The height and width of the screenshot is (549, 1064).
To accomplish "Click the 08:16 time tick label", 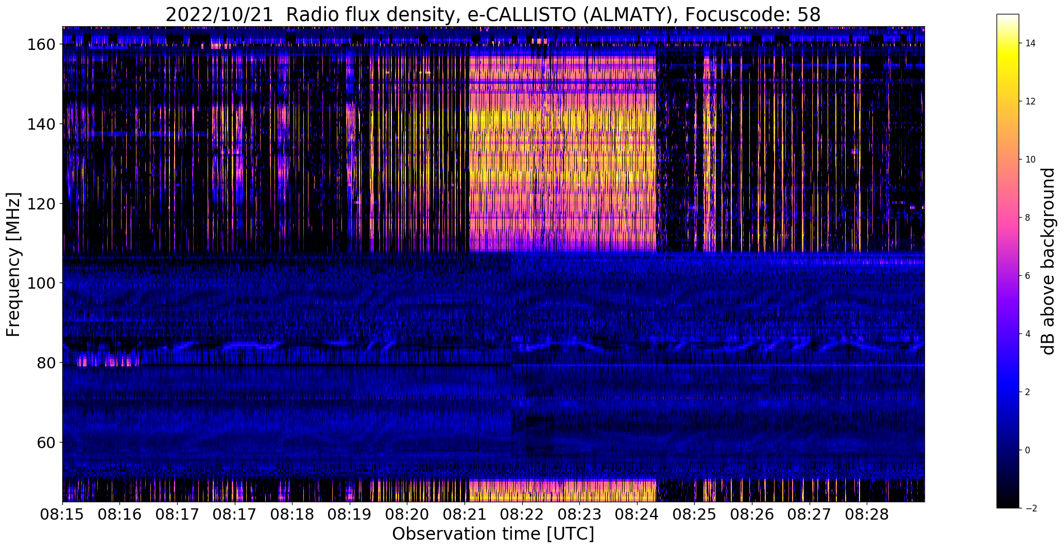I will pyautogui.click(x=120, y=515).
